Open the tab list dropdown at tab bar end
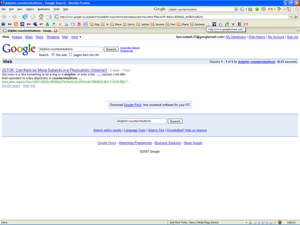300x225 pixels. point(298,31)
